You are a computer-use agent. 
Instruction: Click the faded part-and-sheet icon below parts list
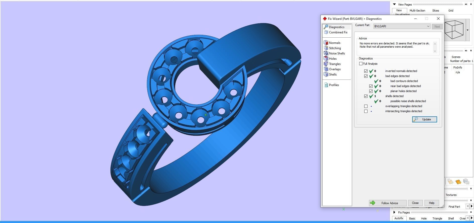pos(450,181)
